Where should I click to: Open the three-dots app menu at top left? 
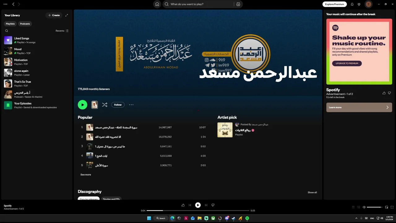[x=5, y=4]
